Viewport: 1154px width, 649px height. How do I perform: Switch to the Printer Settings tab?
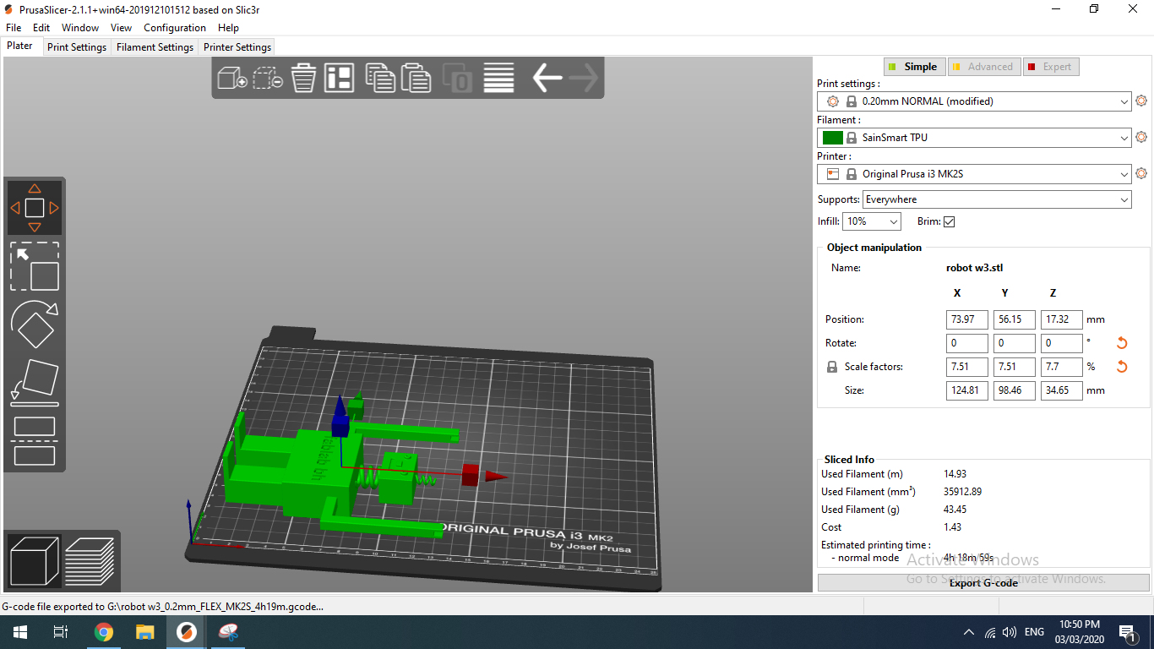tap(237, 47)
